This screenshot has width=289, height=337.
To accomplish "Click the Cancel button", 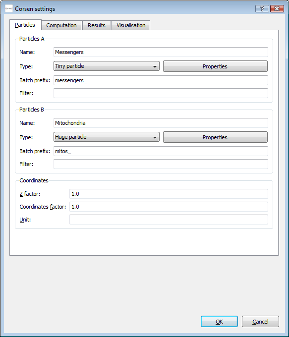I will [x=260, y=322].
